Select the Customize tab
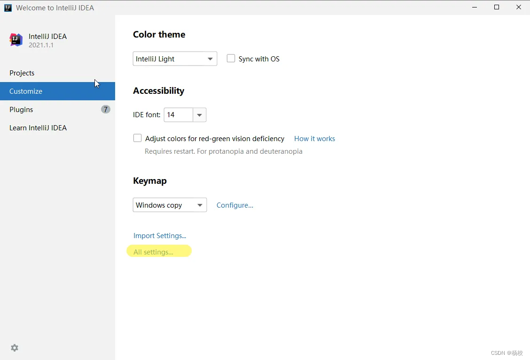 [57, 91]
